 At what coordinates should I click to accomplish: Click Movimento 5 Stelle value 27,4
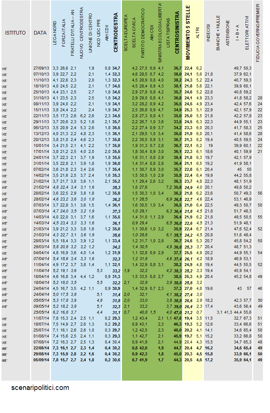click(189, 295)
